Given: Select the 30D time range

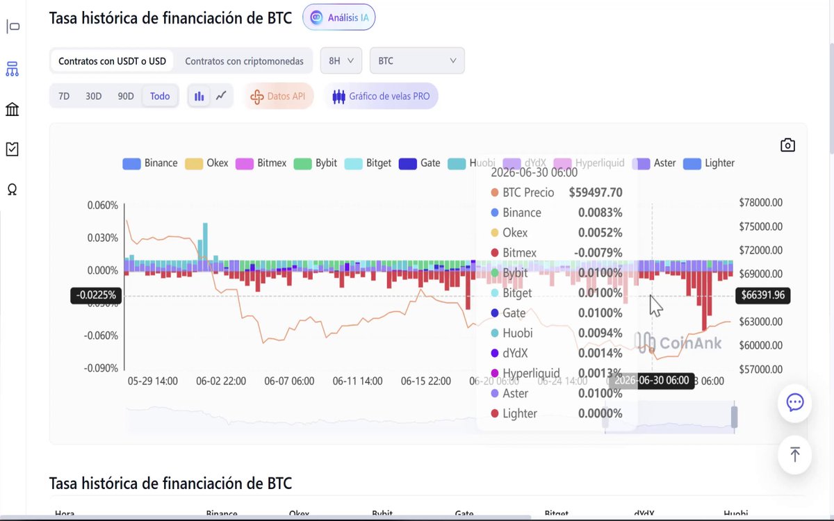Looking at the screenshot, I should 94,96.
